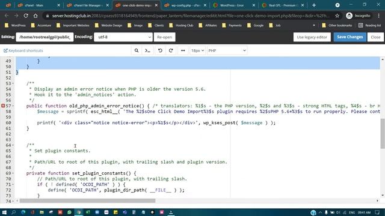Collapse the if-block fold at line 71
The height and width of the screenshot is (216, 385).
tap(13, 184)
